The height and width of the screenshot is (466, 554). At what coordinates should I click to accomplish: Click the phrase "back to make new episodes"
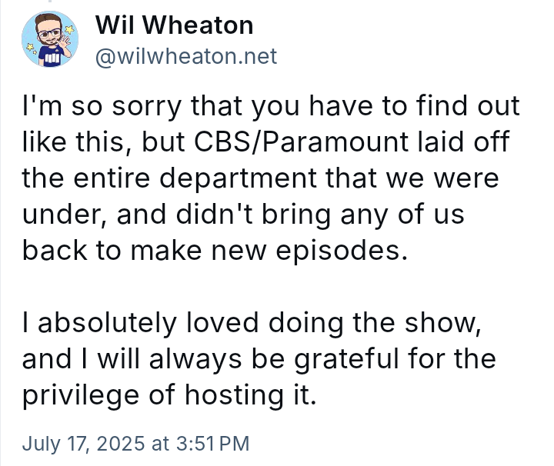click(x=212, y=250)
